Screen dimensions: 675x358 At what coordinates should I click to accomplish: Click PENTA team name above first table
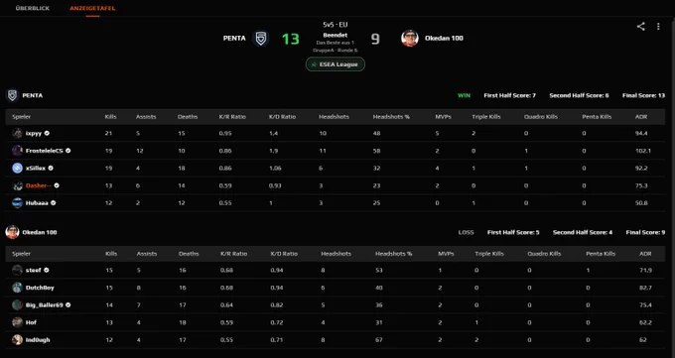[33, 95]
